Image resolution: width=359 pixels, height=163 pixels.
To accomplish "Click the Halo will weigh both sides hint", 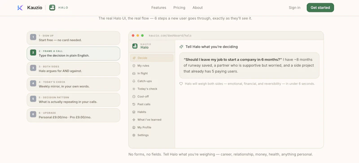I will pyautogui.click(x=250, y=84).
